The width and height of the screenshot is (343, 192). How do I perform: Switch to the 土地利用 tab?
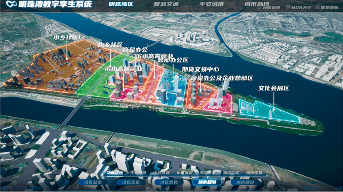point(139,172)
